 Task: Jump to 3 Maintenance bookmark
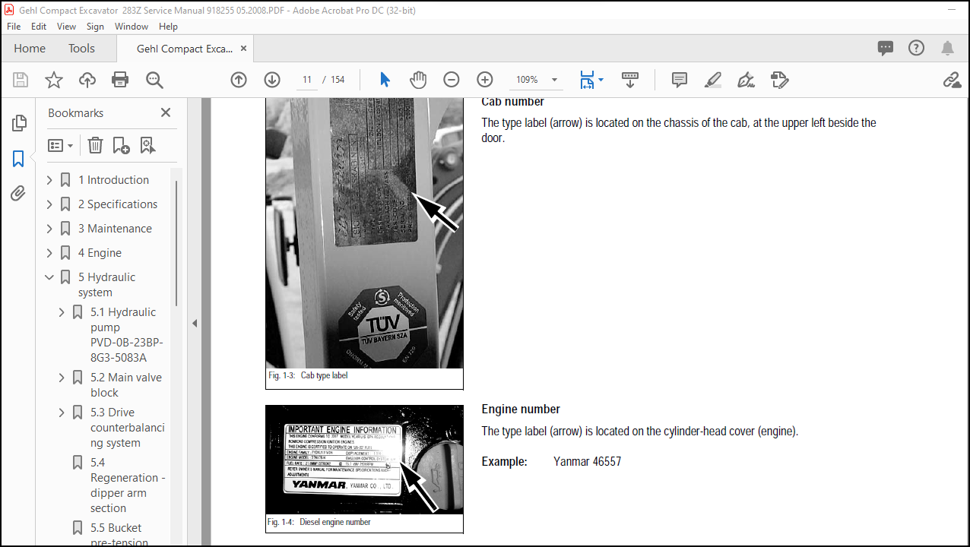[x=115, y=229]
